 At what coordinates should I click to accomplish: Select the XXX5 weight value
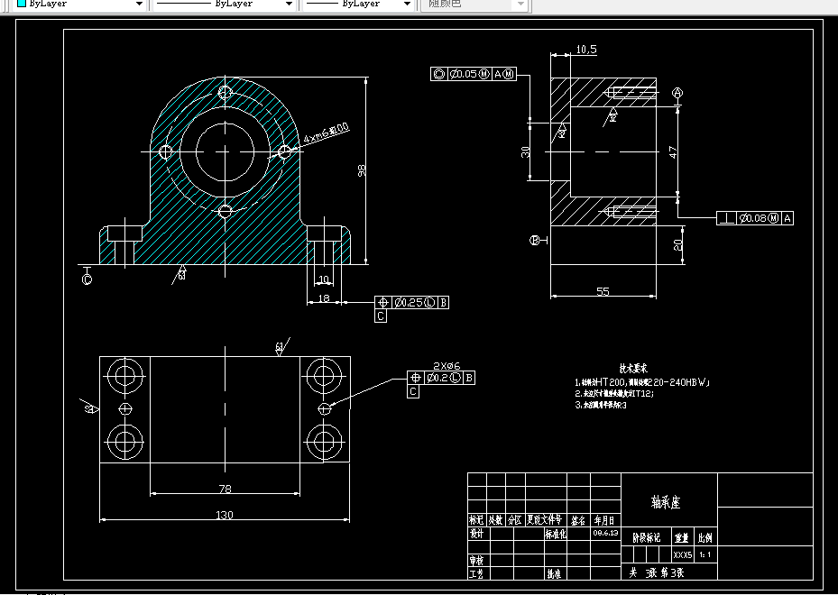coord(683,555)
